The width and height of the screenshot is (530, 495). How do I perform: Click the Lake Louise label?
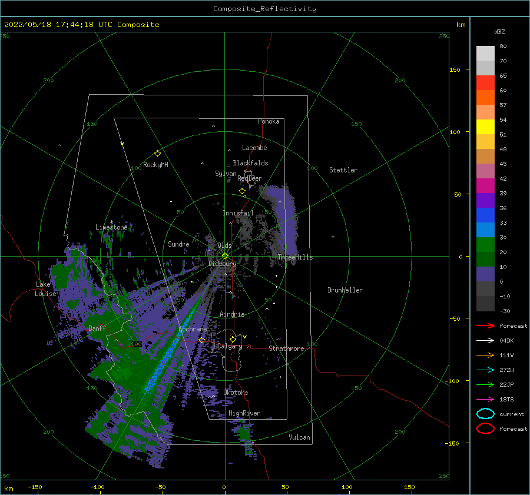[x=45, y=289]
